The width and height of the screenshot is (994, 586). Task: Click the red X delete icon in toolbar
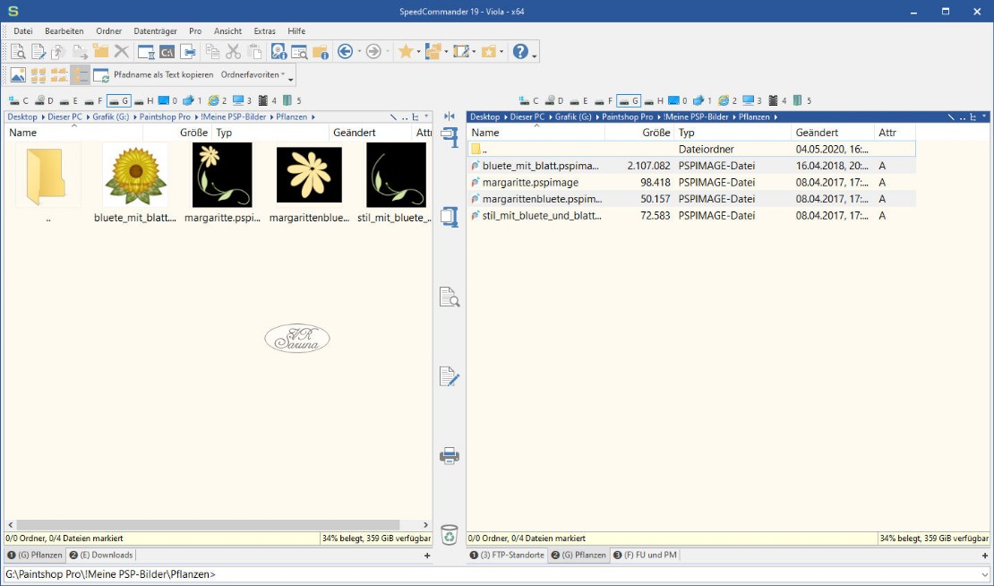(x=122, y=52)
